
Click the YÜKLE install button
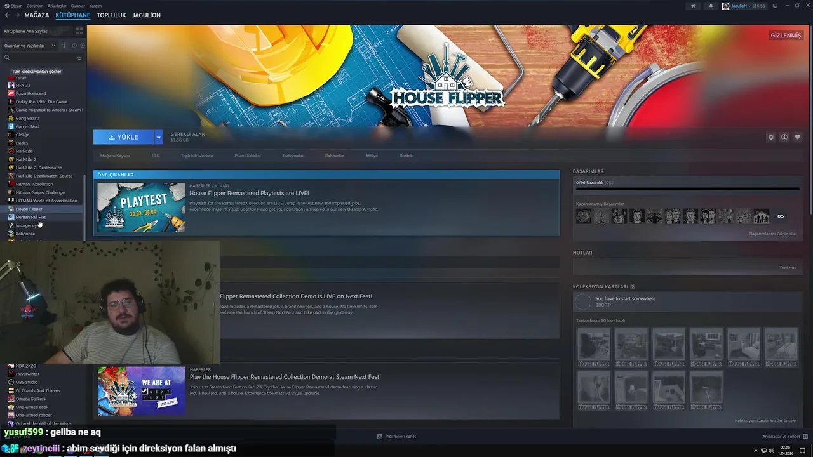(x=123, y=137)
